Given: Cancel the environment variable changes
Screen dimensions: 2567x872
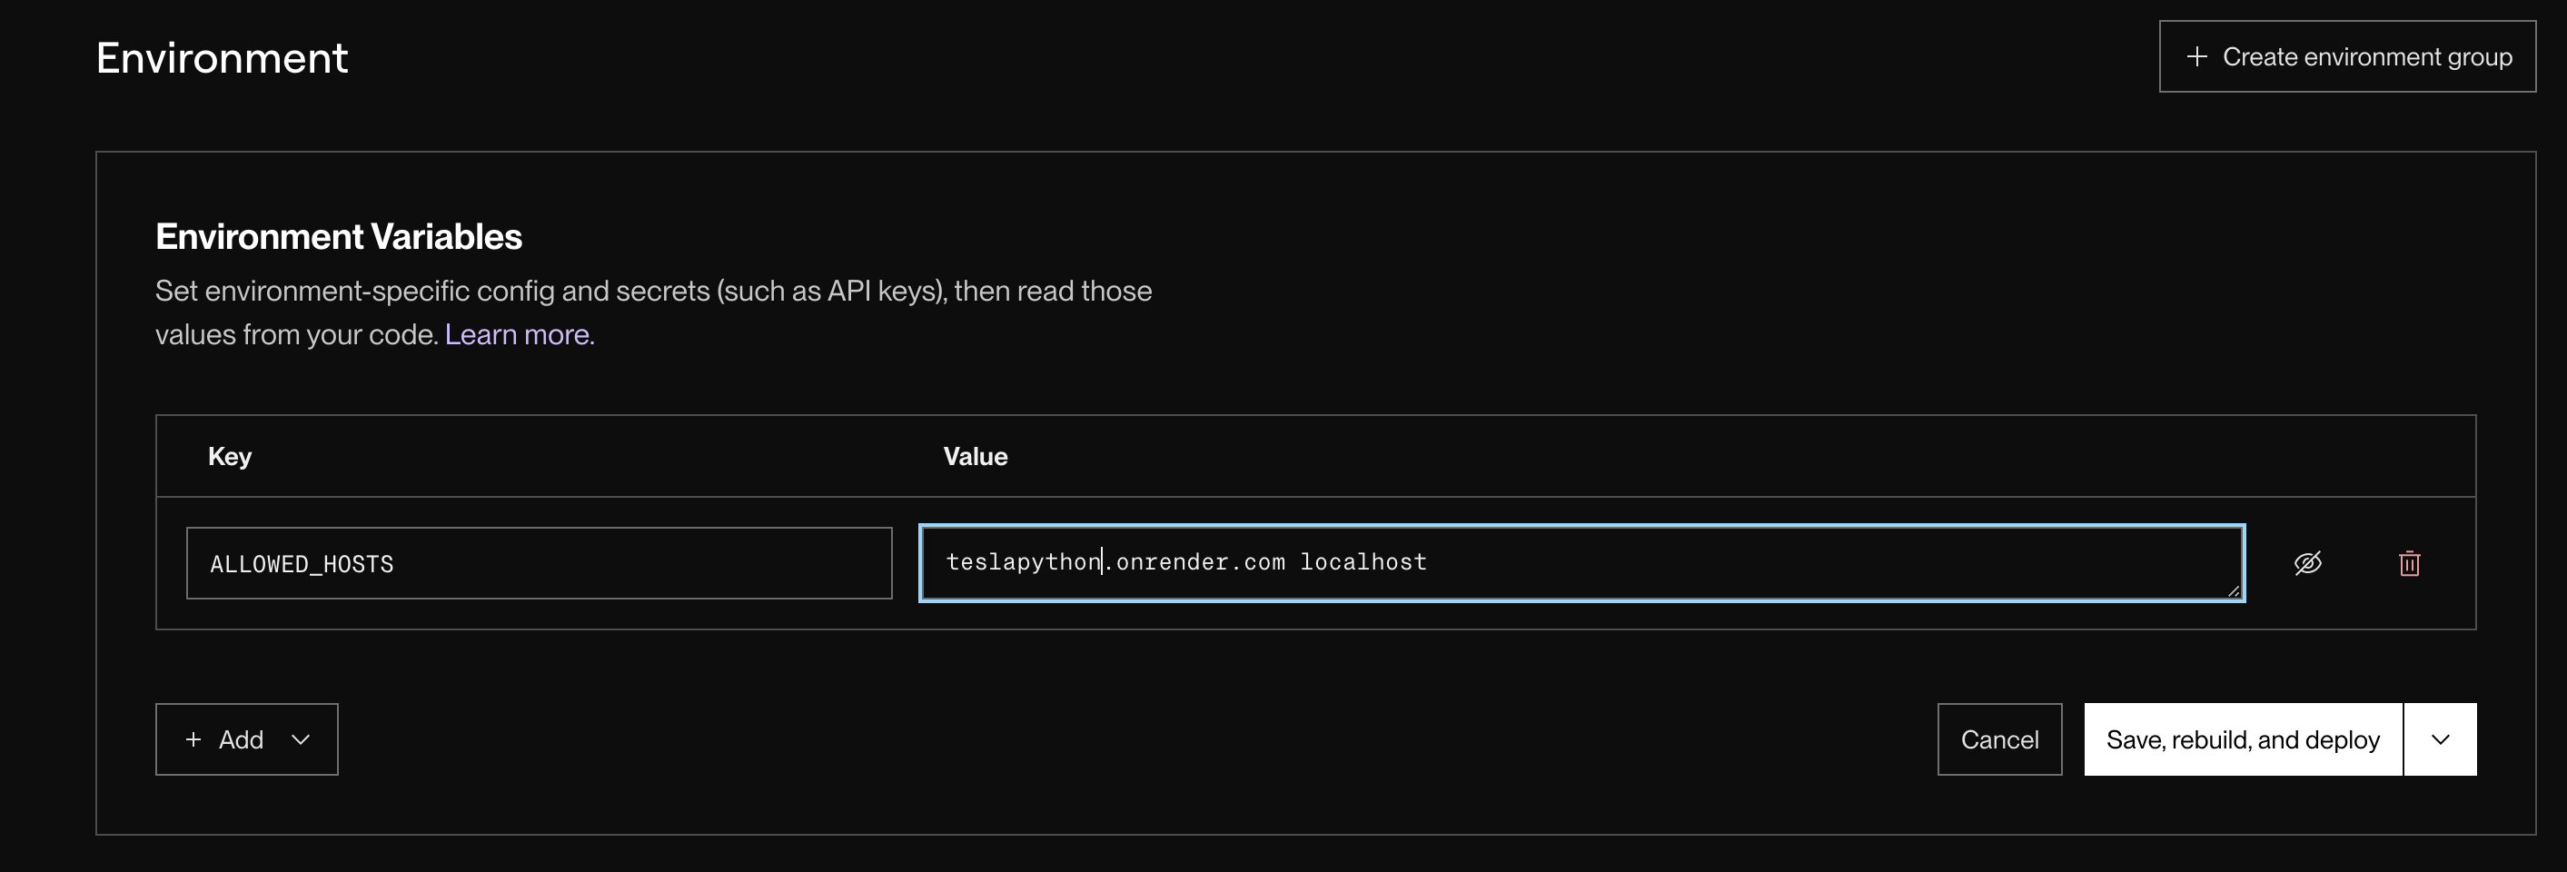Looking at the screenshot, I should (x=1999, y=739).
